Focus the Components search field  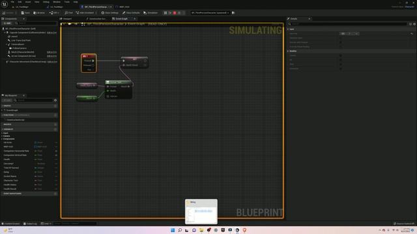36,23
